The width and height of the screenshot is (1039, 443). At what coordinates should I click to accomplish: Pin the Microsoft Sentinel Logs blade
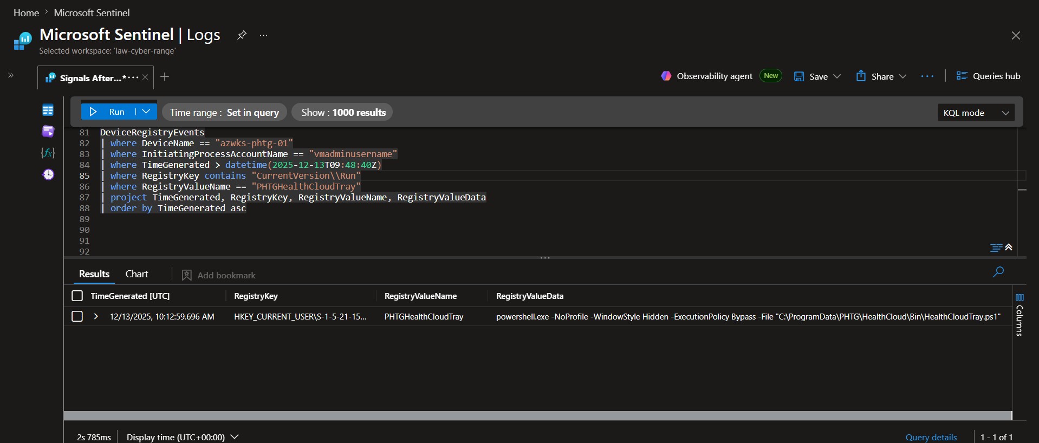pos(242,35)
